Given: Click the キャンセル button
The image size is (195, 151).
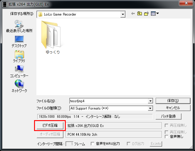Looking at the screenshot, I should [173, 108].
